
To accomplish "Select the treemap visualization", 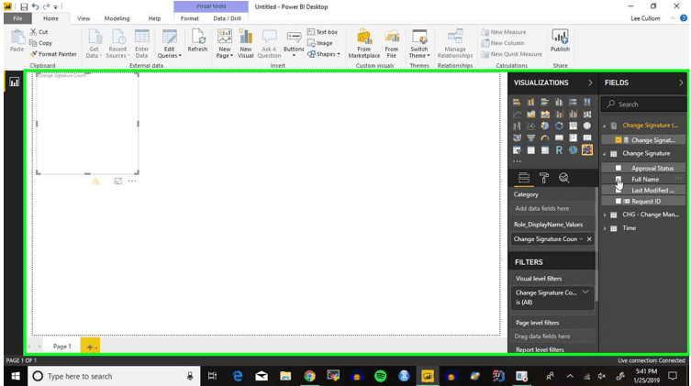I will pos(574,126).
